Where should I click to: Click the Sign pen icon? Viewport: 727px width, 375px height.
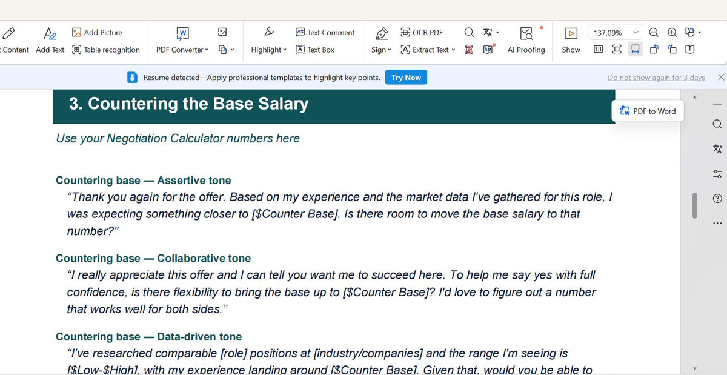click(x=382, y=33)
